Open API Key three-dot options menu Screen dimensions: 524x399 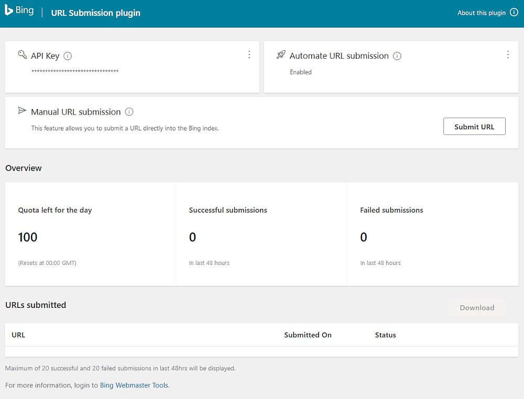click(x=249, y=55)
